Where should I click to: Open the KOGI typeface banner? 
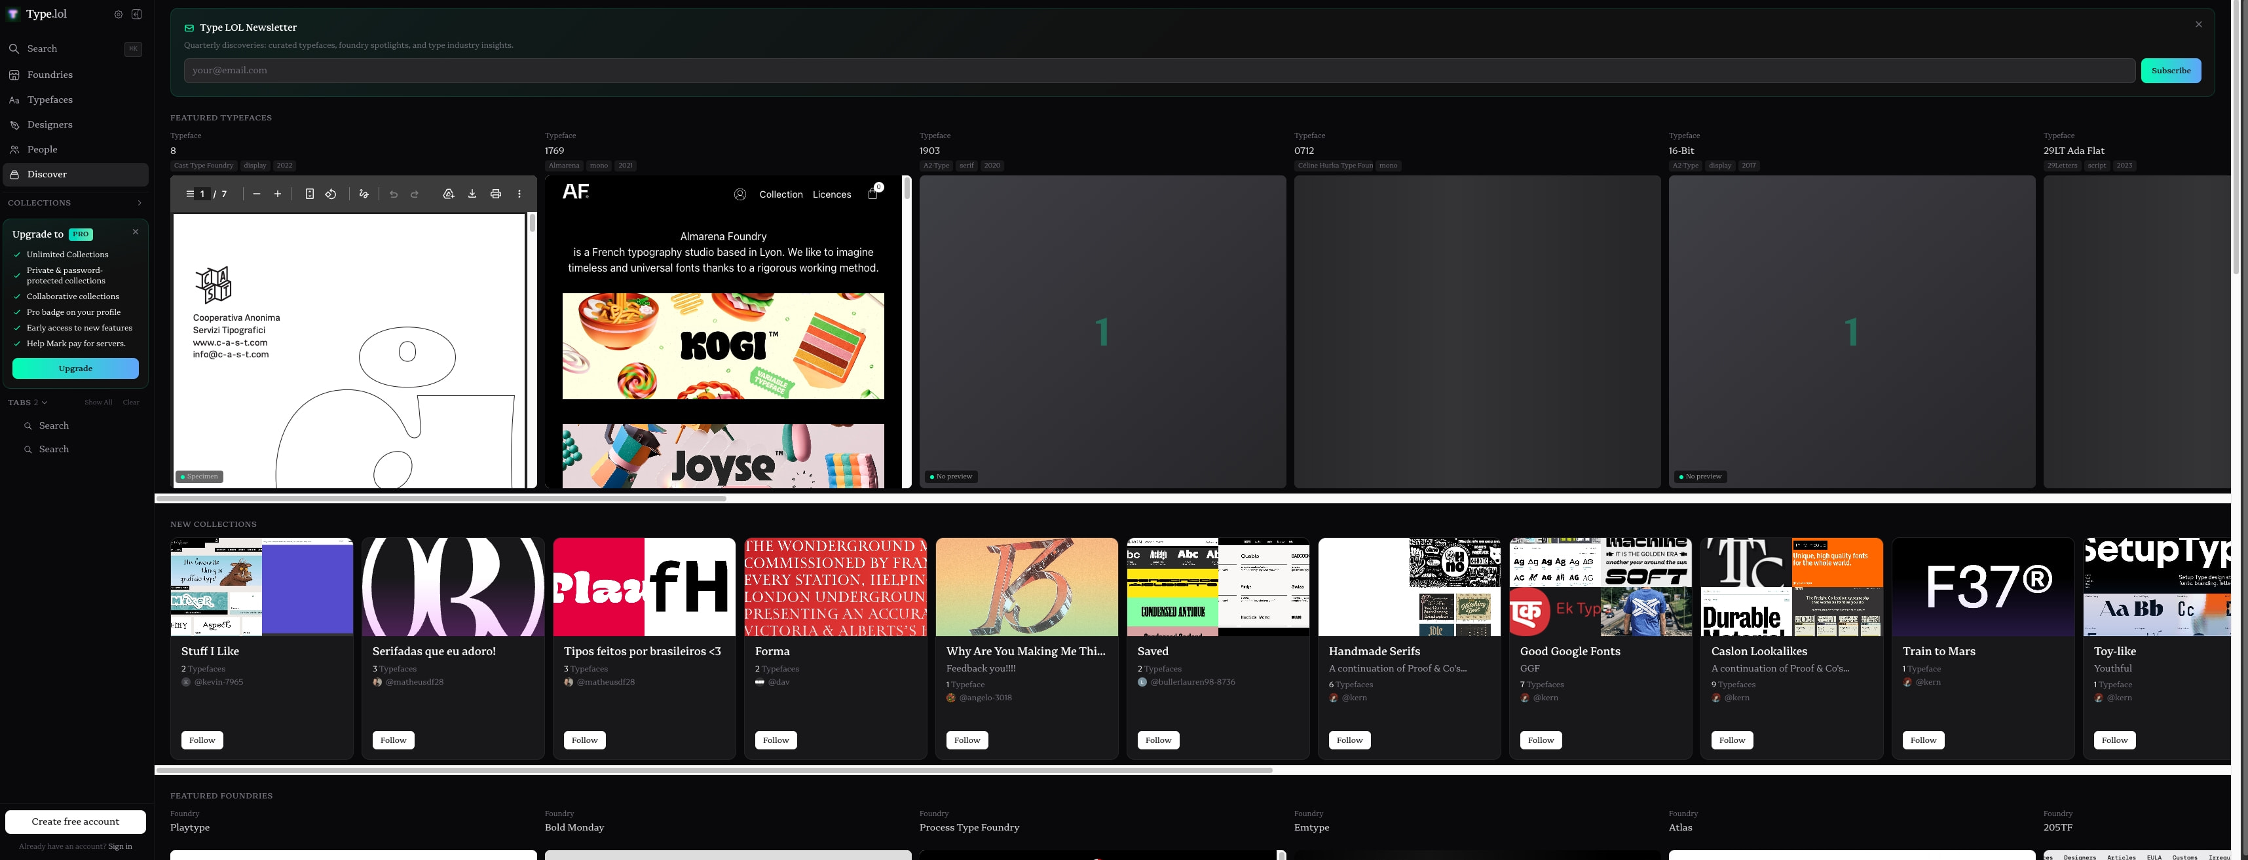pos(722,346)
